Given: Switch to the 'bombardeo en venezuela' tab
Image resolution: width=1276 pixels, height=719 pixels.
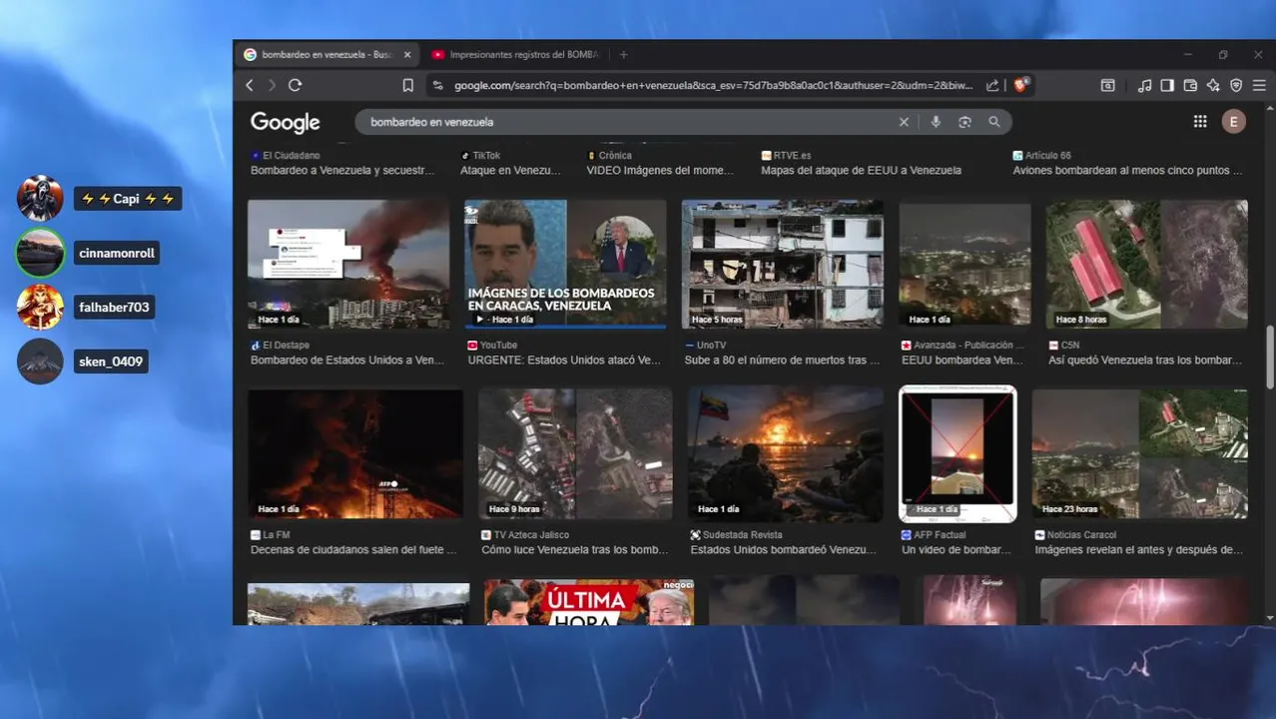Looking at the screenshot, I should [327, 55].
